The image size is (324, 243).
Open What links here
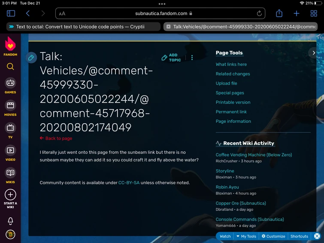point(231,64)
